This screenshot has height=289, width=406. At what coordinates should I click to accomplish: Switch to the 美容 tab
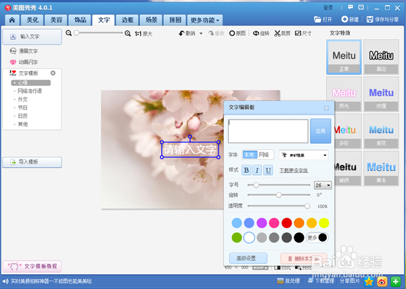pos(56,20)
